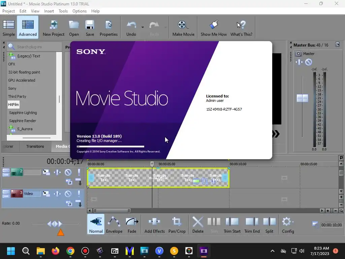The height and width of the screenshot is (259, 345).
Task: Open the Config gear dropdown
Action: tap(288, 224)
